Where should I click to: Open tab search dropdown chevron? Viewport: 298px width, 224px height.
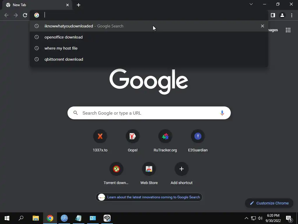[x=251, y=4]
